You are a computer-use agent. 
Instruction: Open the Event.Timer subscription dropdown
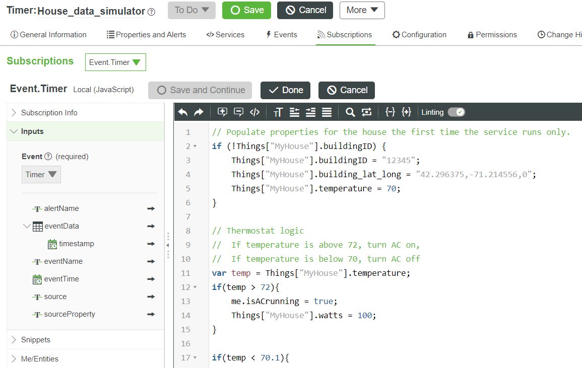coord(115,62)
